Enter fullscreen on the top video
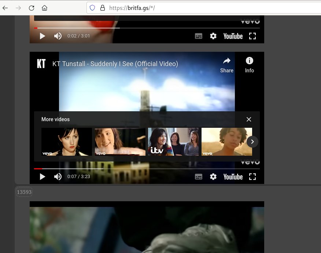The width and height of the screenshot is (321, 253). [252, 36]
